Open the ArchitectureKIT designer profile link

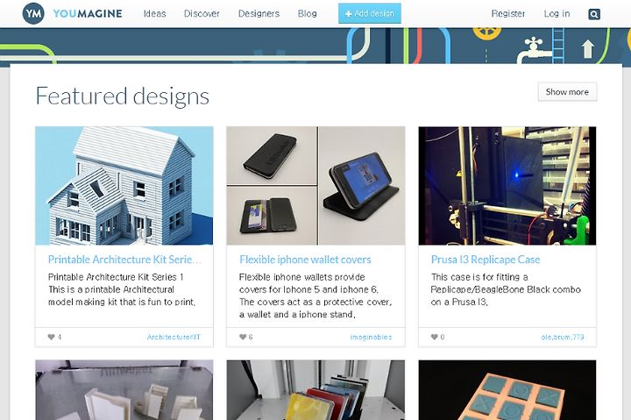coord(174,337)
